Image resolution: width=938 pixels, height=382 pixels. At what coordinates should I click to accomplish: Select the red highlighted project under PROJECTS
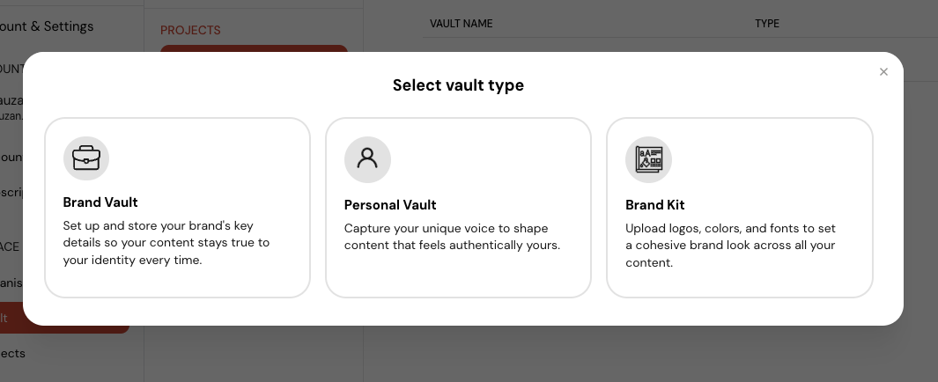pyautogui.click(x=254, y=48)
